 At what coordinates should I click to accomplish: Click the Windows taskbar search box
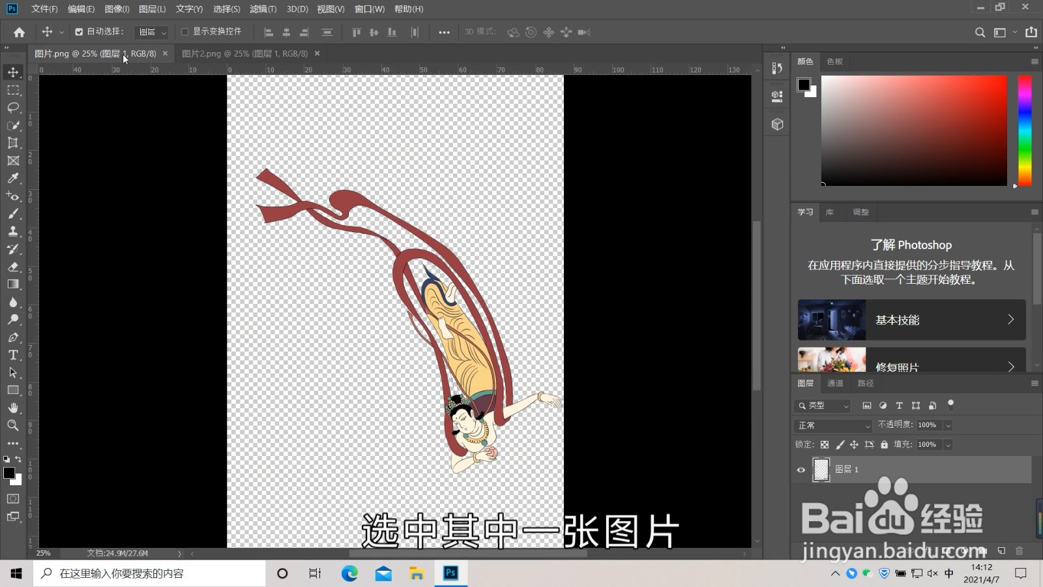click(x=149, y=573)
